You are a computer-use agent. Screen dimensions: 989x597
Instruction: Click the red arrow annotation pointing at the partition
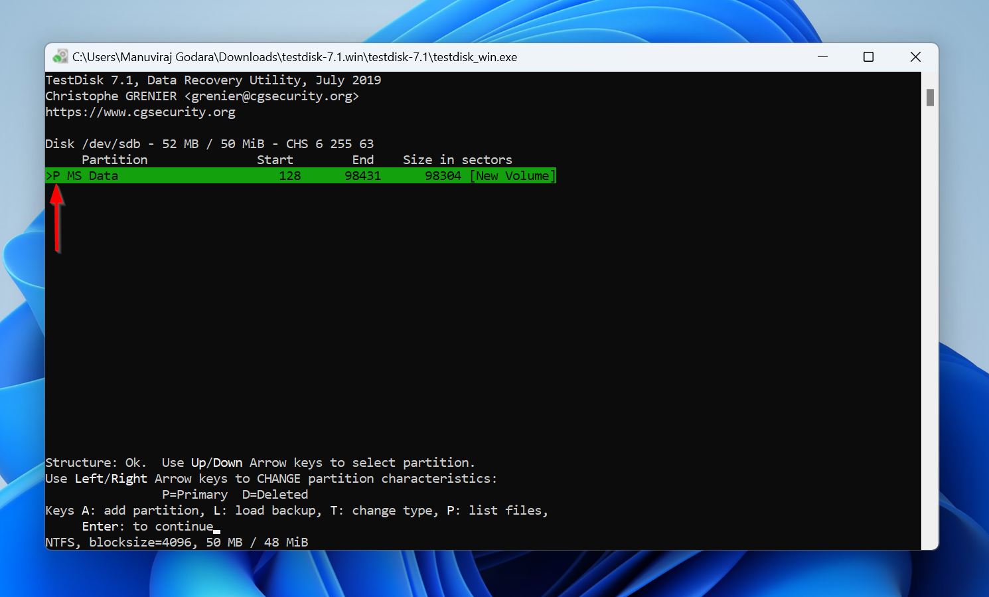[x=58, y=219]
